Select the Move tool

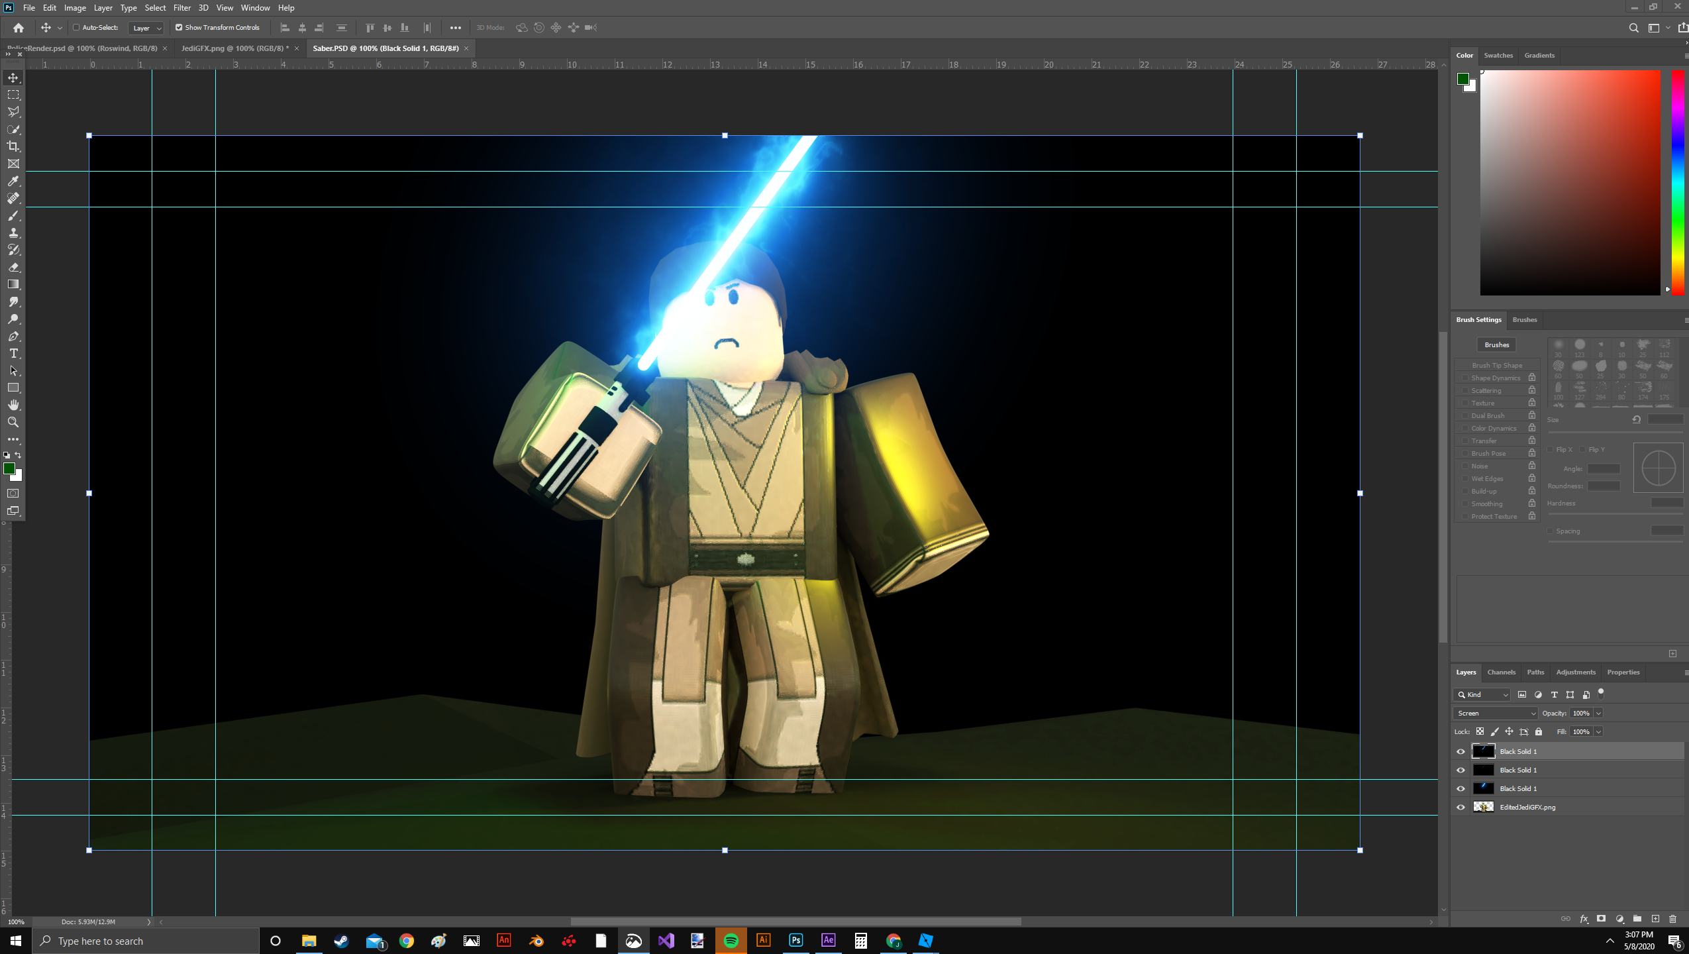coord(13,77)
